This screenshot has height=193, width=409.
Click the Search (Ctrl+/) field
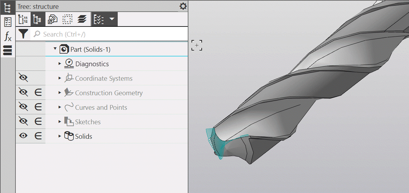click(110, 34)
